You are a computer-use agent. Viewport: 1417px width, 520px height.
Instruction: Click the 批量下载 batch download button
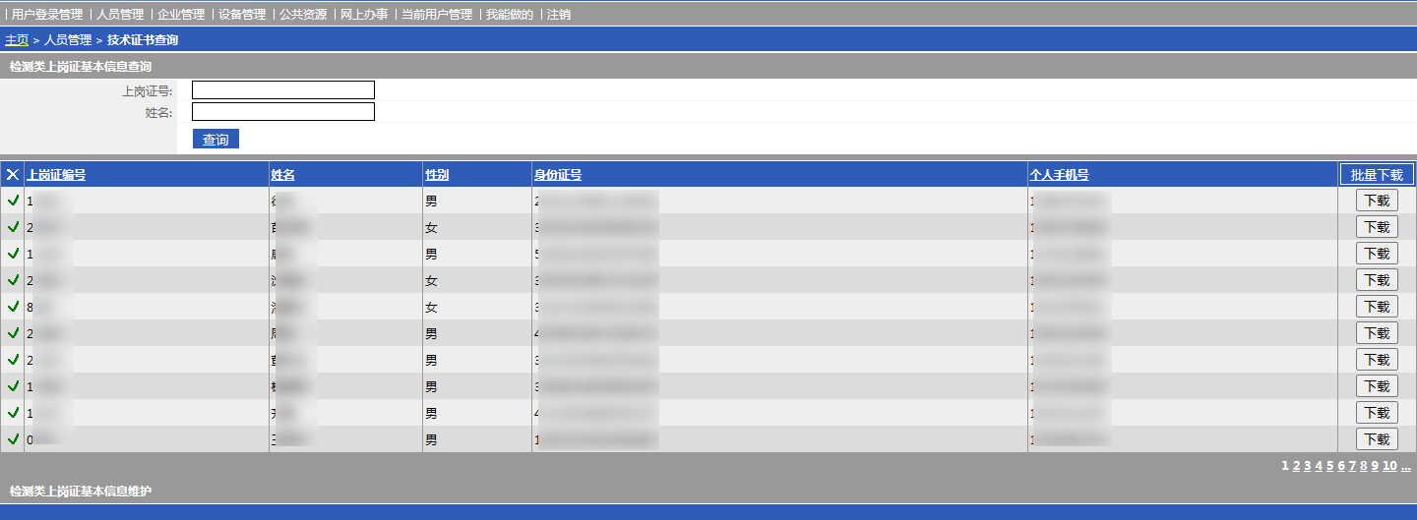click(1377, 175)
